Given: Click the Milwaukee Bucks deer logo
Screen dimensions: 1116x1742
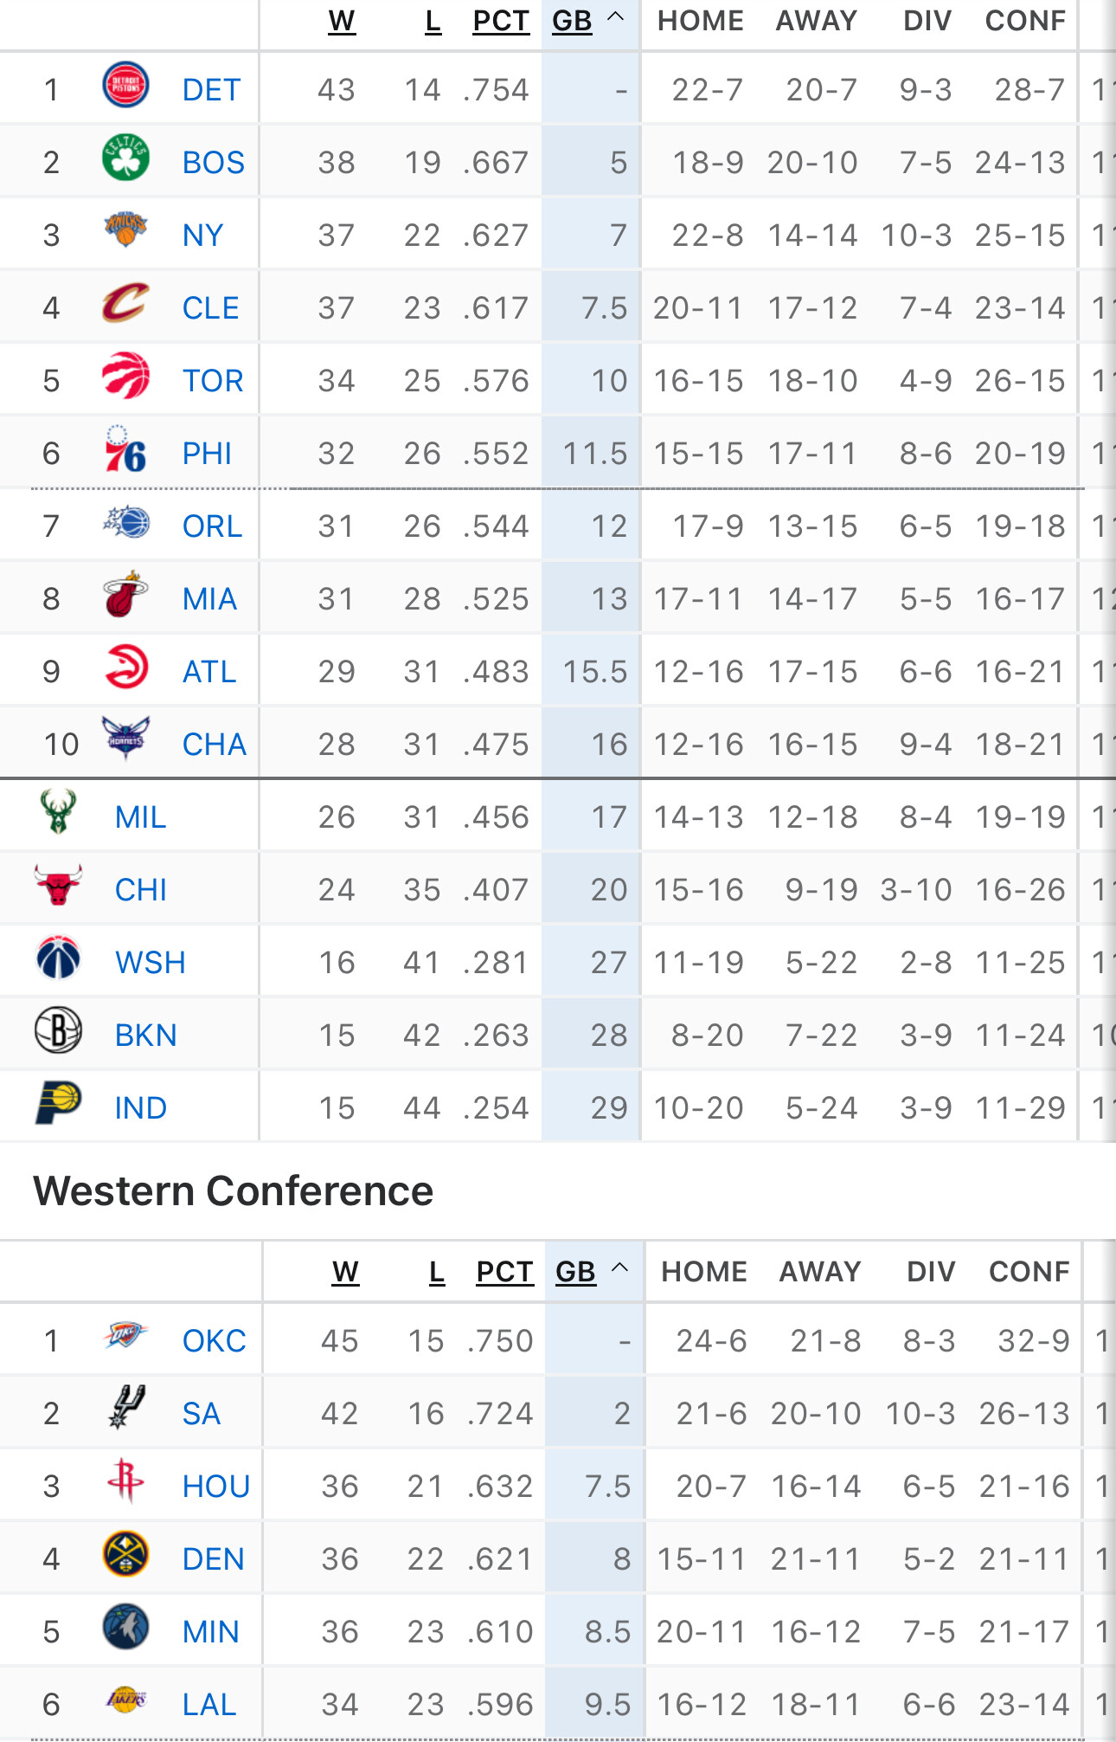Looking at the screenshot, I should [58, 812].
